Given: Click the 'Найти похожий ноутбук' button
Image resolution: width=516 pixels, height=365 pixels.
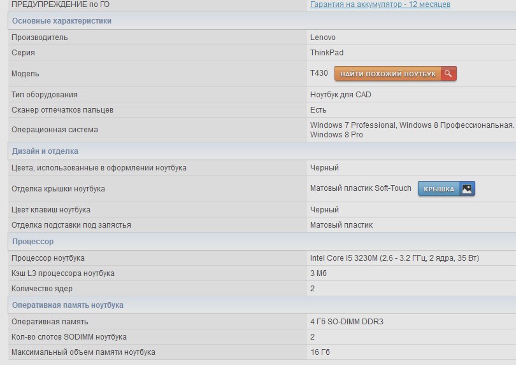Looking at the screenshot, I should coord(395,74).
